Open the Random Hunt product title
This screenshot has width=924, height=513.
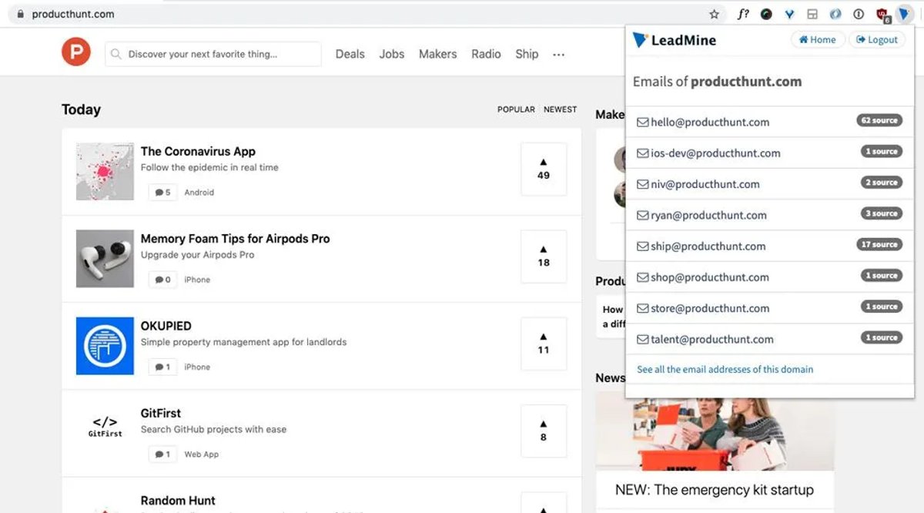pyautogui.click(x=178, y=501)
